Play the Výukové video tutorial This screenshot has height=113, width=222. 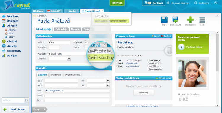coord(181,47)
